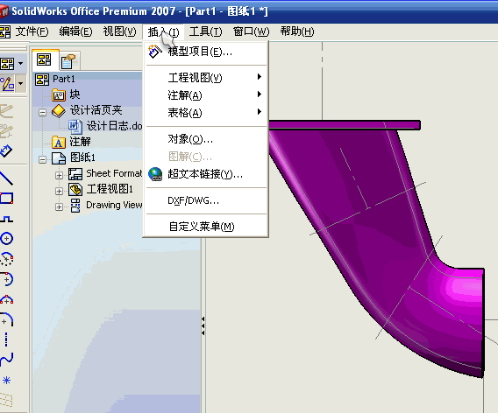498x413 pixels.
Task: Open dropdown arrow beside drawing toolbar icon
Action: point(21,64)
